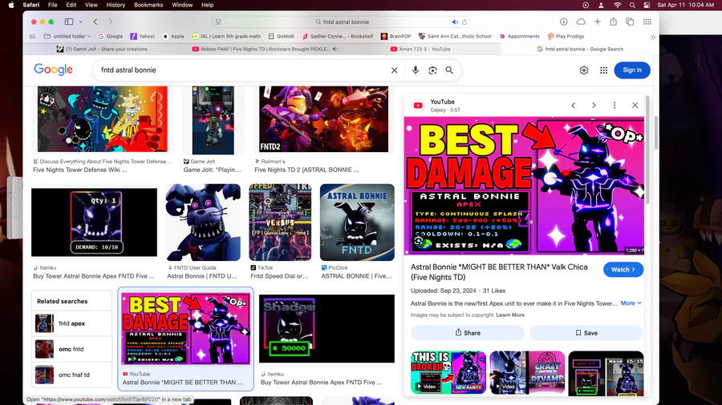The height and width of the screenshot is (405, 722).
Task: Add a new tab plus icon
Action: pyautogui.click(x=597, y=22)
